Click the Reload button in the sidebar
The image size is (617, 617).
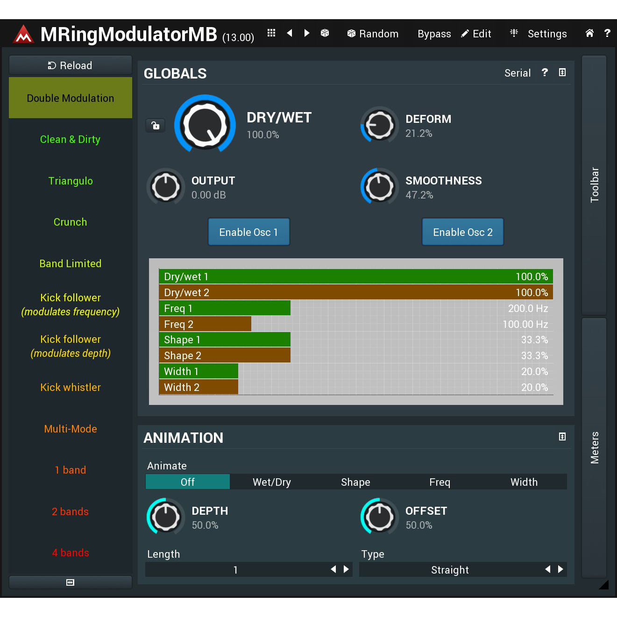70,65
